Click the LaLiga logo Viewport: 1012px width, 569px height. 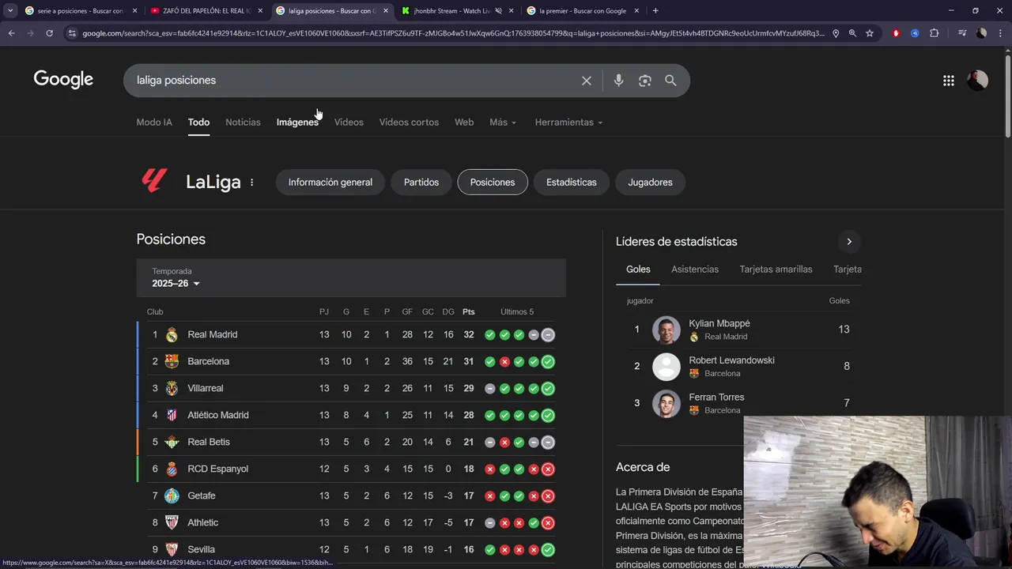154,181
